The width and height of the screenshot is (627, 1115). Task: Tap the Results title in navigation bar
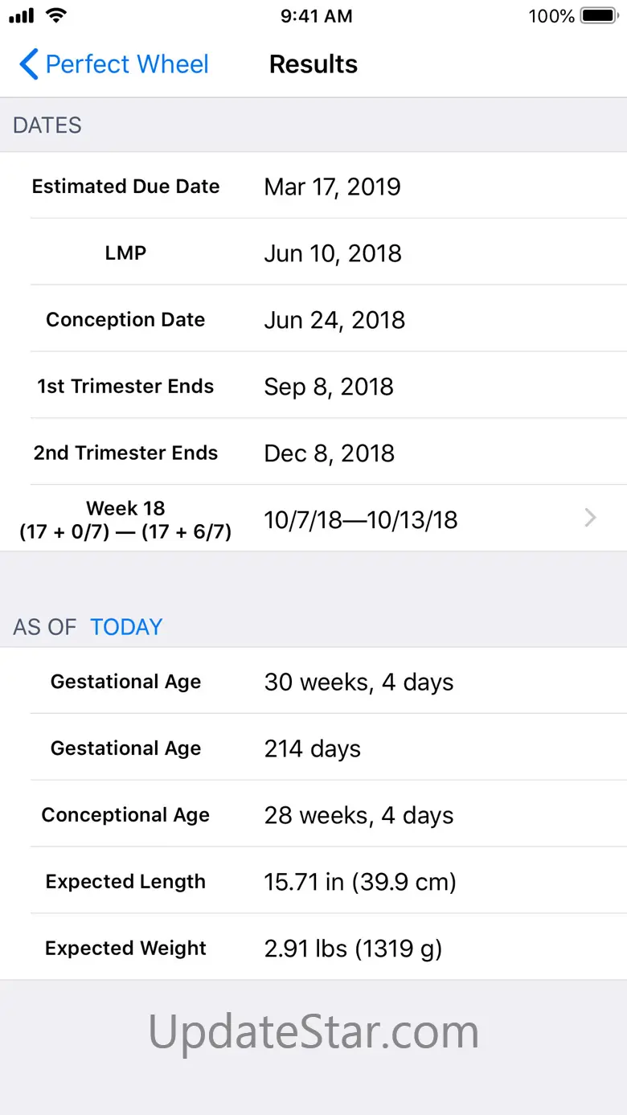(313, 64)
